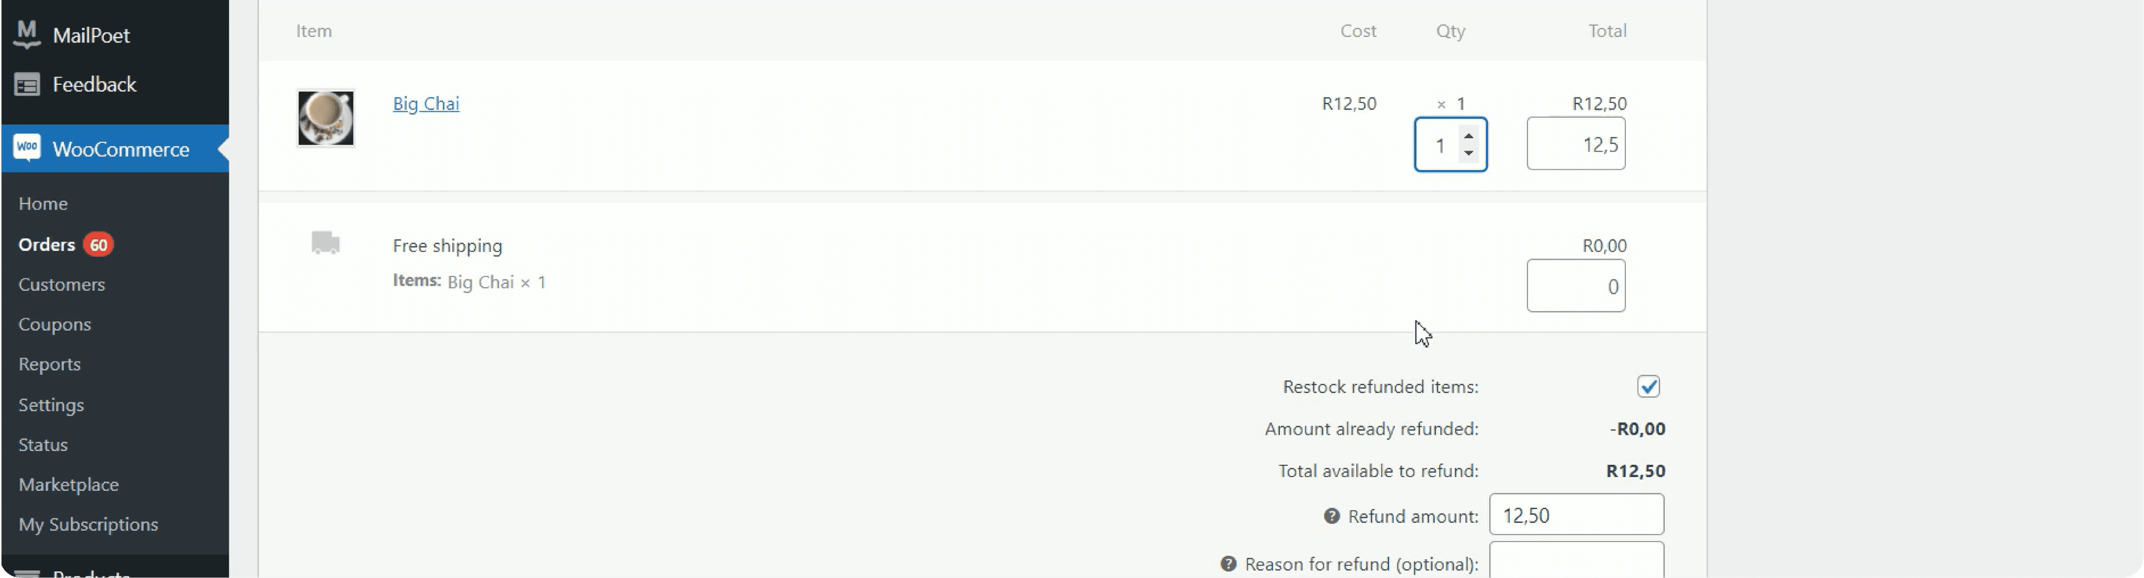Focus the Big Chai refund total field
Screen dimensions: 2144x578
tap(1576, 144)
